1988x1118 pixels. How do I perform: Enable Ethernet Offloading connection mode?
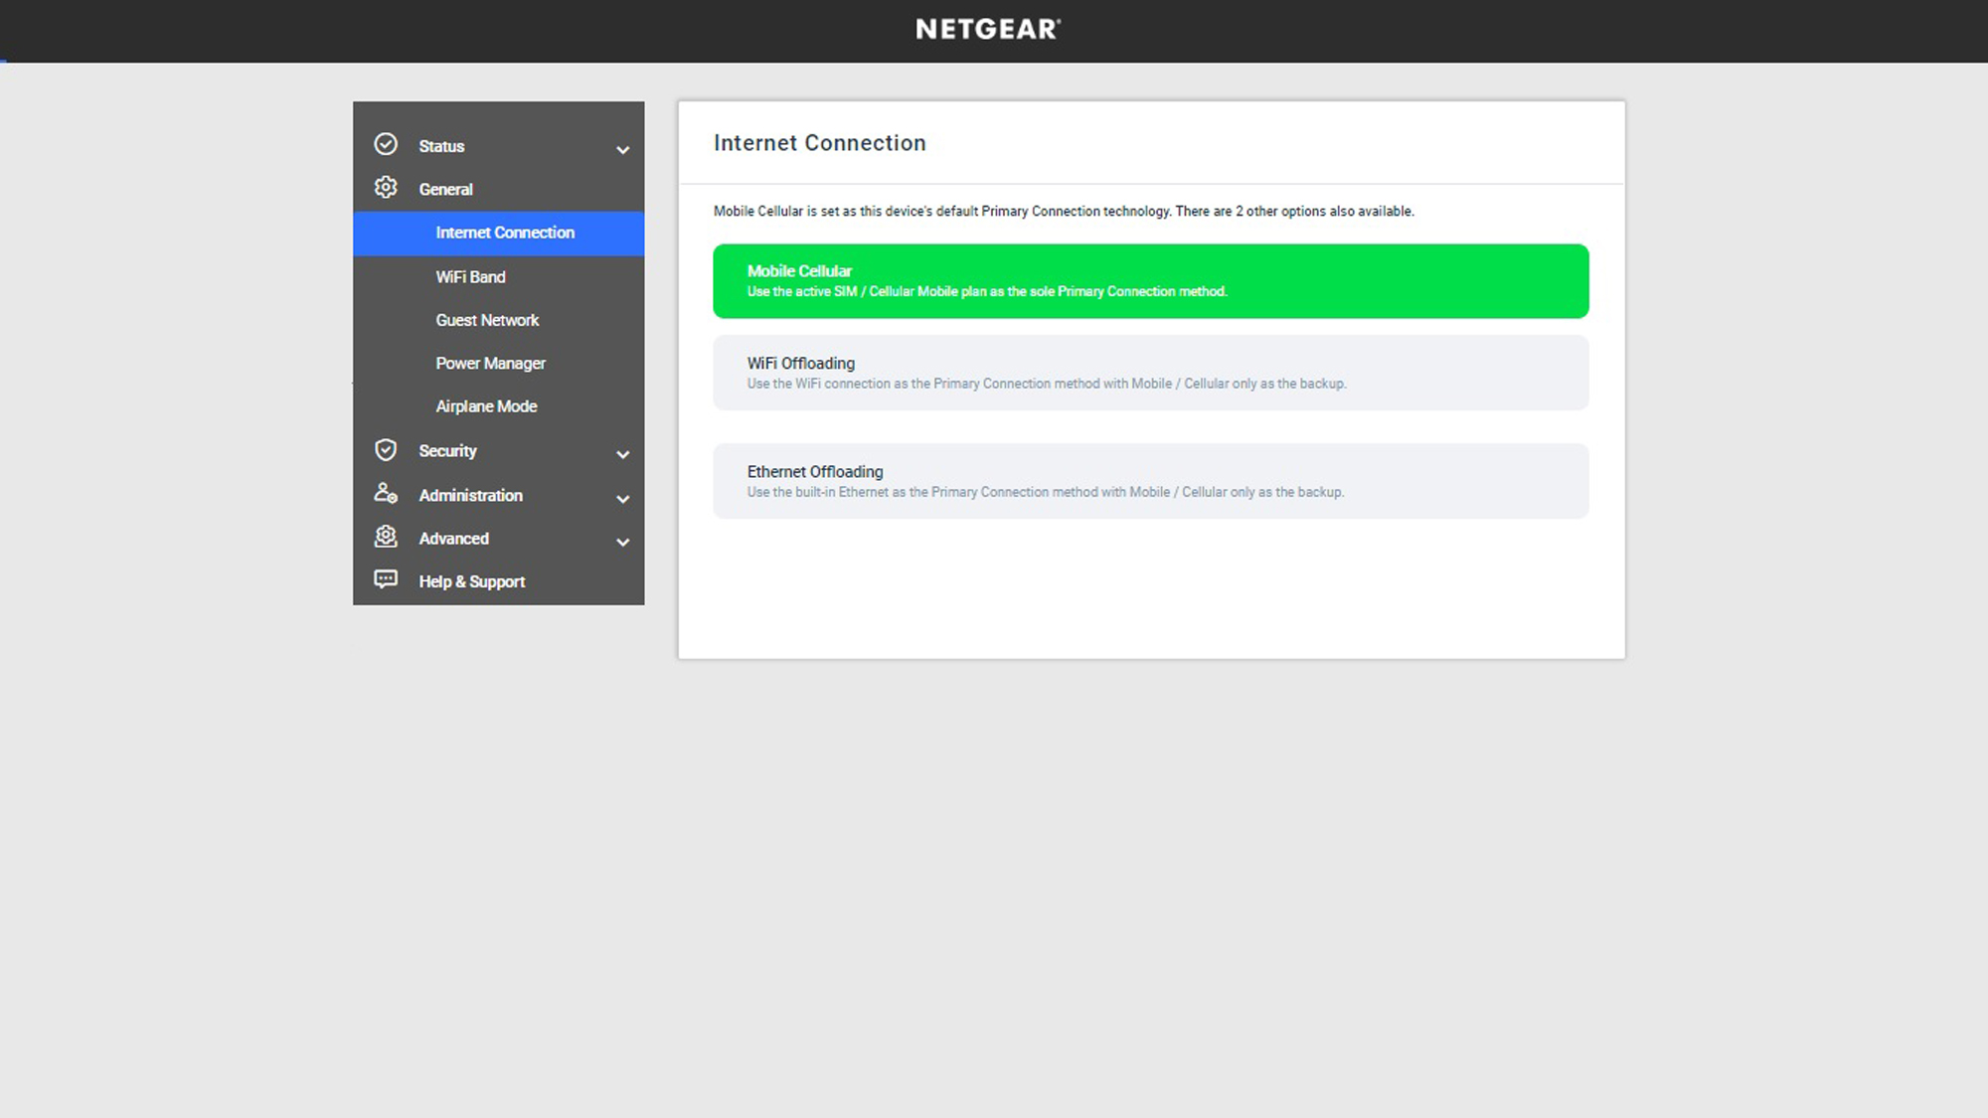tap(1151, 481)
